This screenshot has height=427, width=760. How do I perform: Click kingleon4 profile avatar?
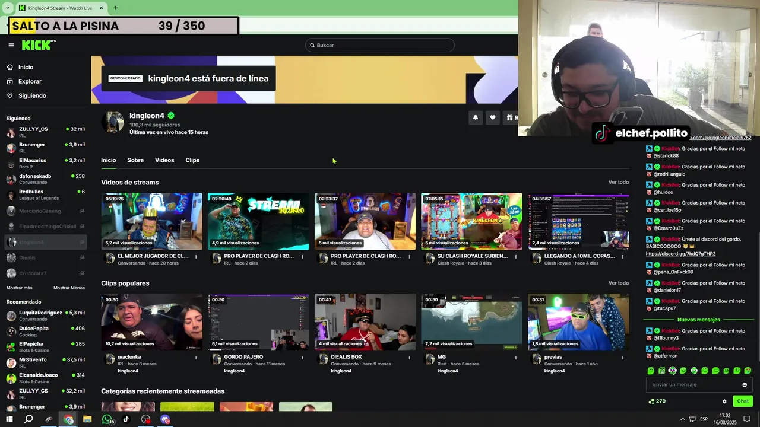112,122
